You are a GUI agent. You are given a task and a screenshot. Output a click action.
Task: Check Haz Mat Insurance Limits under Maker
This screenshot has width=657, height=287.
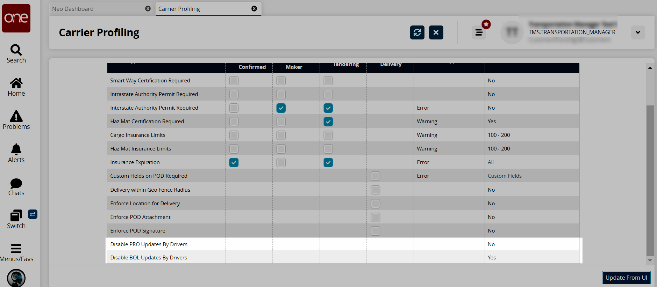tap(281, 149)
